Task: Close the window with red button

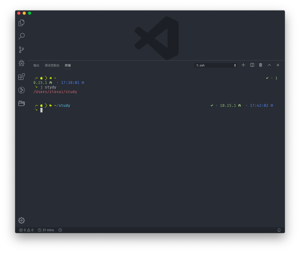Action: [19, 13]
